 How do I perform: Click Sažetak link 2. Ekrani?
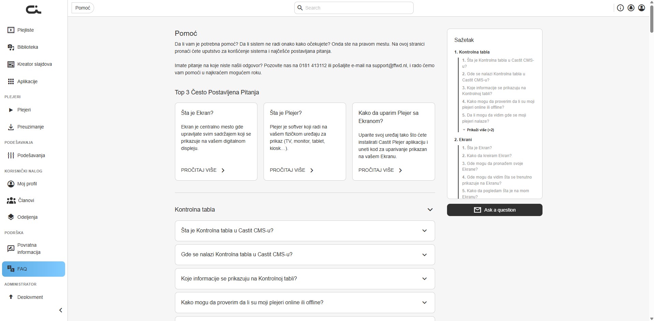(x=463, y=140)
